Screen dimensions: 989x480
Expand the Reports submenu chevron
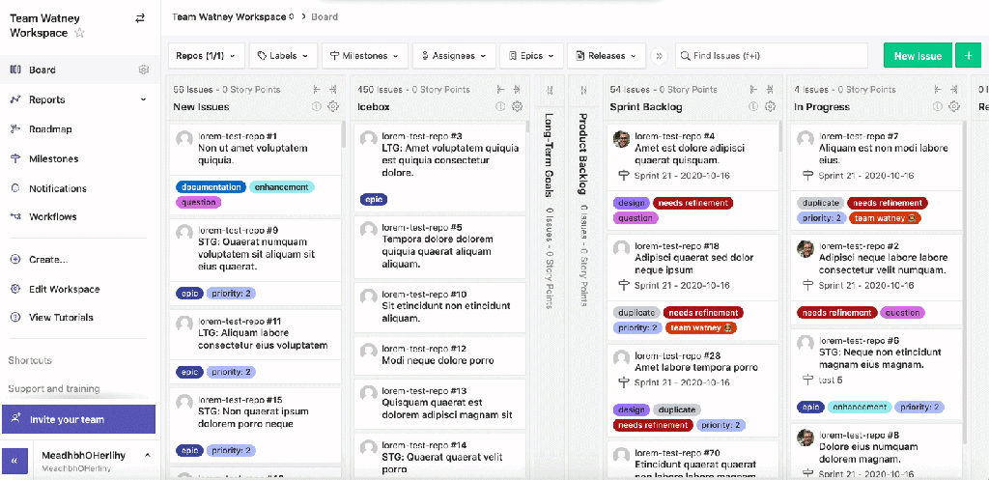pos(143,99)
